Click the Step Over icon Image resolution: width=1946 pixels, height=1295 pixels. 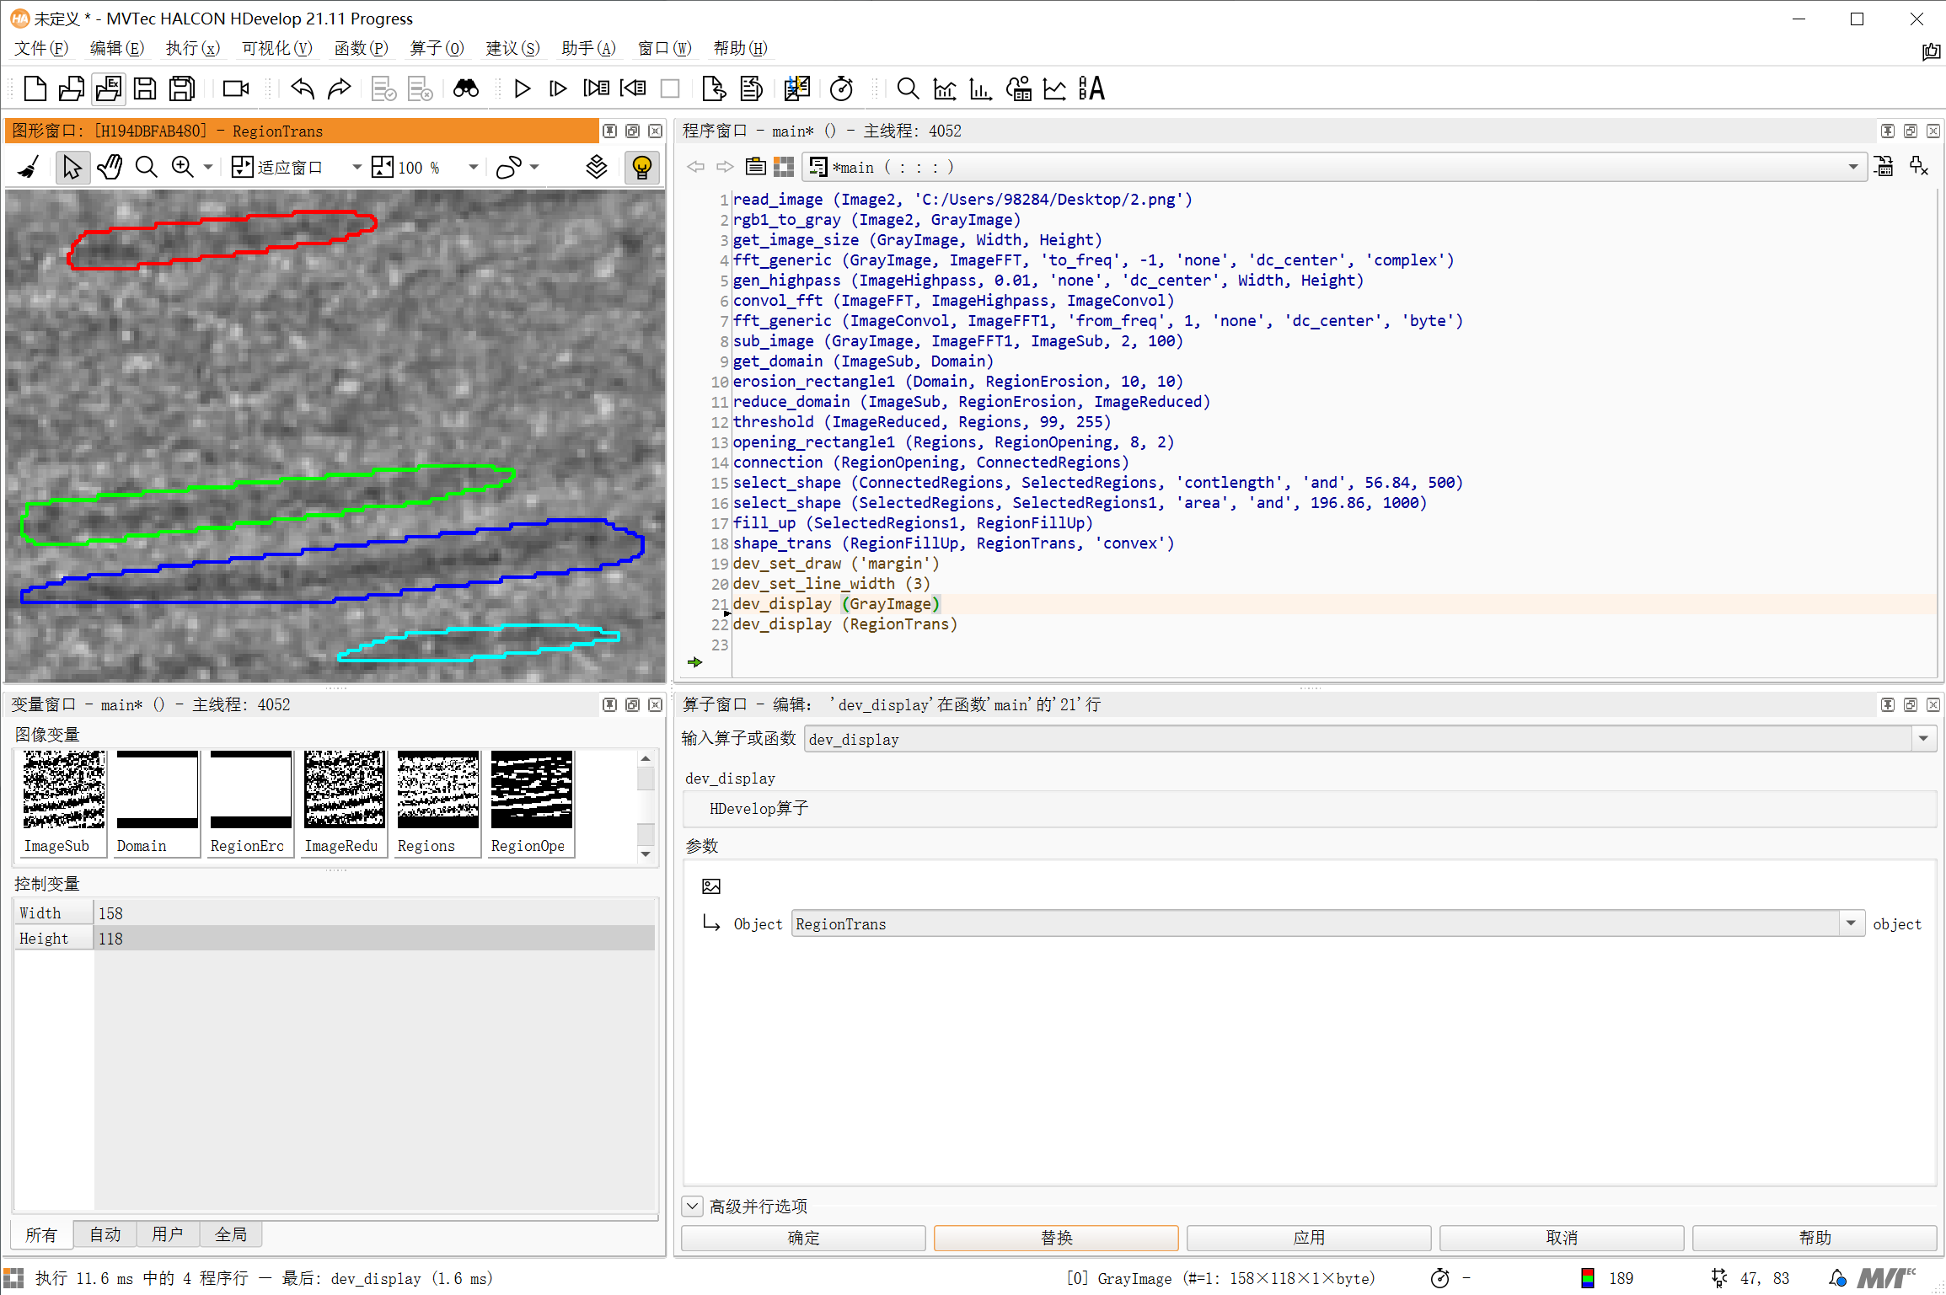(558, 88)
